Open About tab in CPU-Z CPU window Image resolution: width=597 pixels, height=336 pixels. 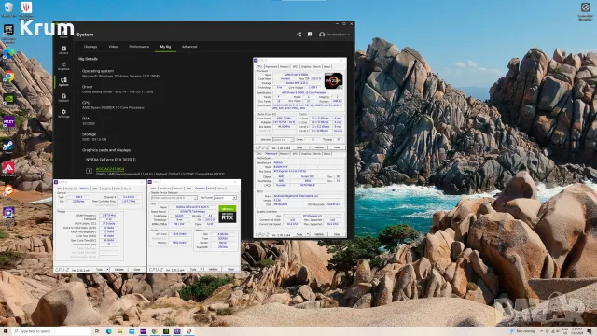tap(326, 66)
